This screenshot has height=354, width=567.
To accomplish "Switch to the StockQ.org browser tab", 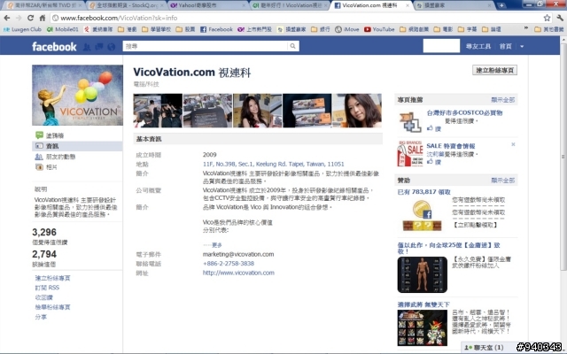I will [x=125, y=5].
